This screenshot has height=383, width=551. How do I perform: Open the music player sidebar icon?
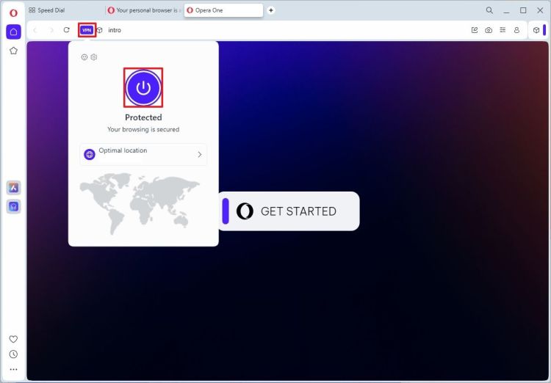pyautogui.click(x=13, y=207)
